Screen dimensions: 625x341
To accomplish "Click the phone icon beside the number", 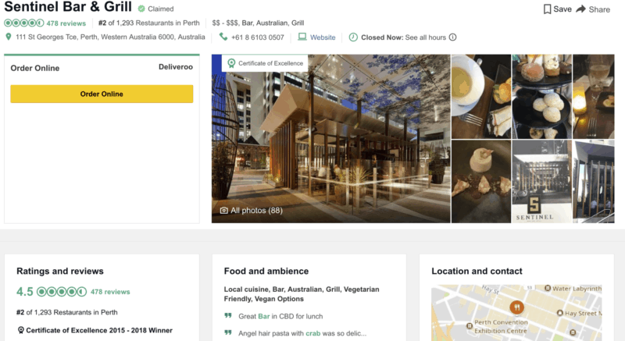I will point(223,37).
